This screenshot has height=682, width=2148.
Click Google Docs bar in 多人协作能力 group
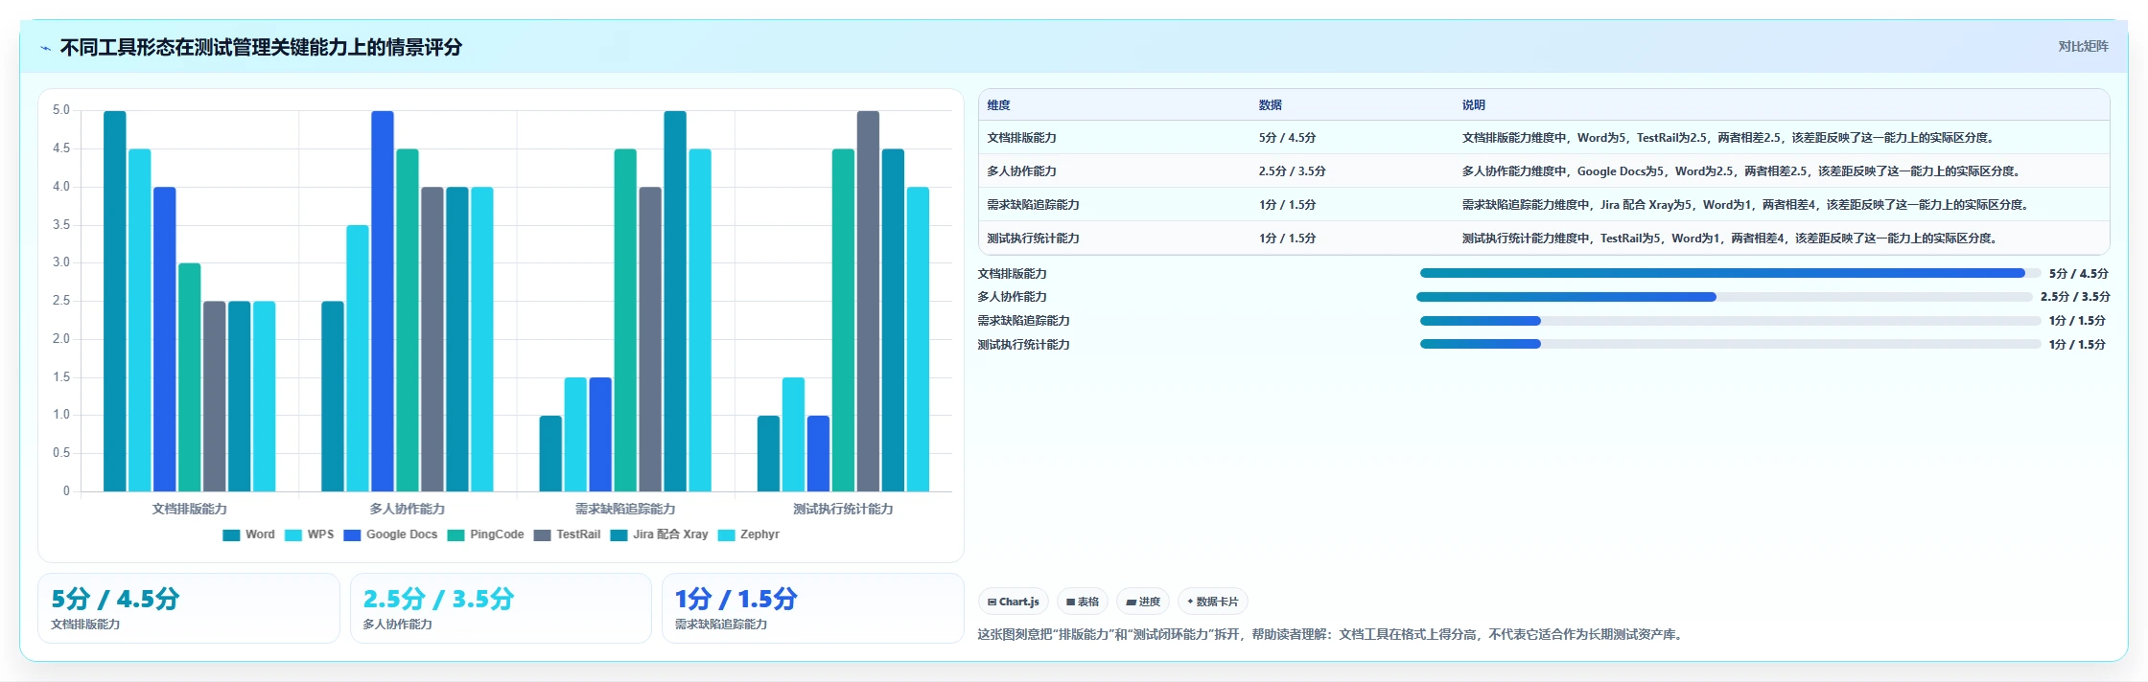pyautogui.click(x=383, y=302)
